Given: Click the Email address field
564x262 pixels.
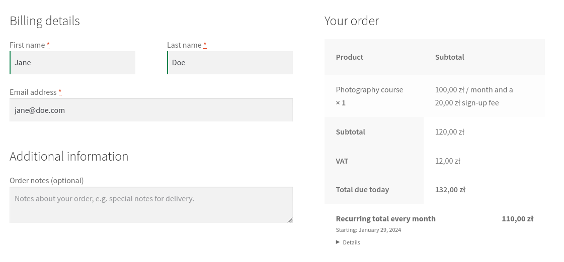Looking at the screenshot, I should (x=151, y=110).
